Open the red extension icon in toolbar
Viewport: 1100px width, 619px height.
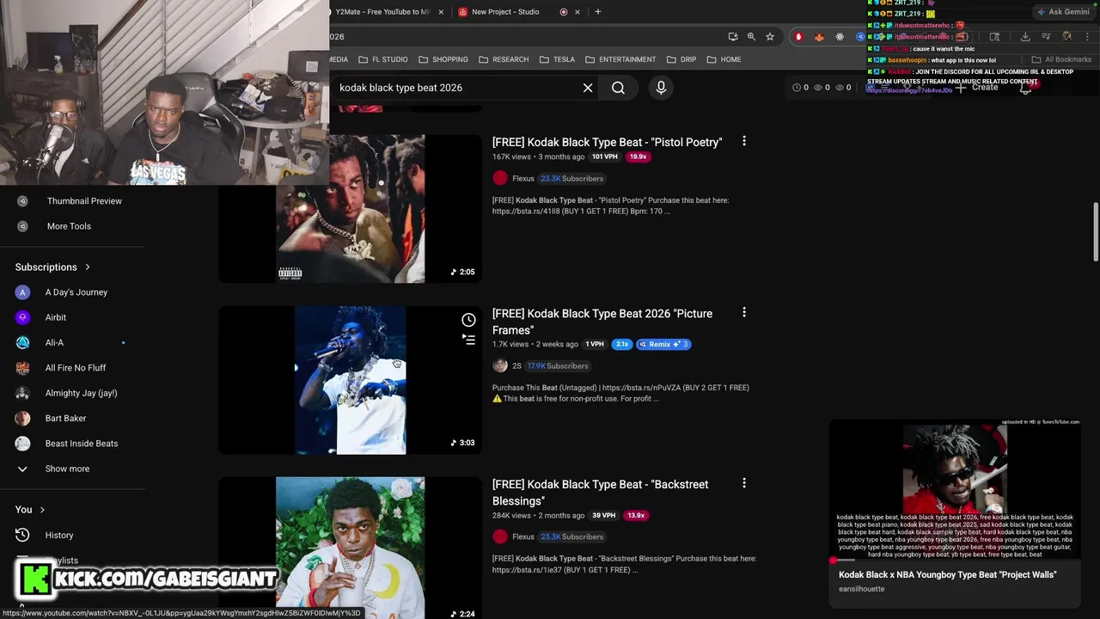coord(799,36)
